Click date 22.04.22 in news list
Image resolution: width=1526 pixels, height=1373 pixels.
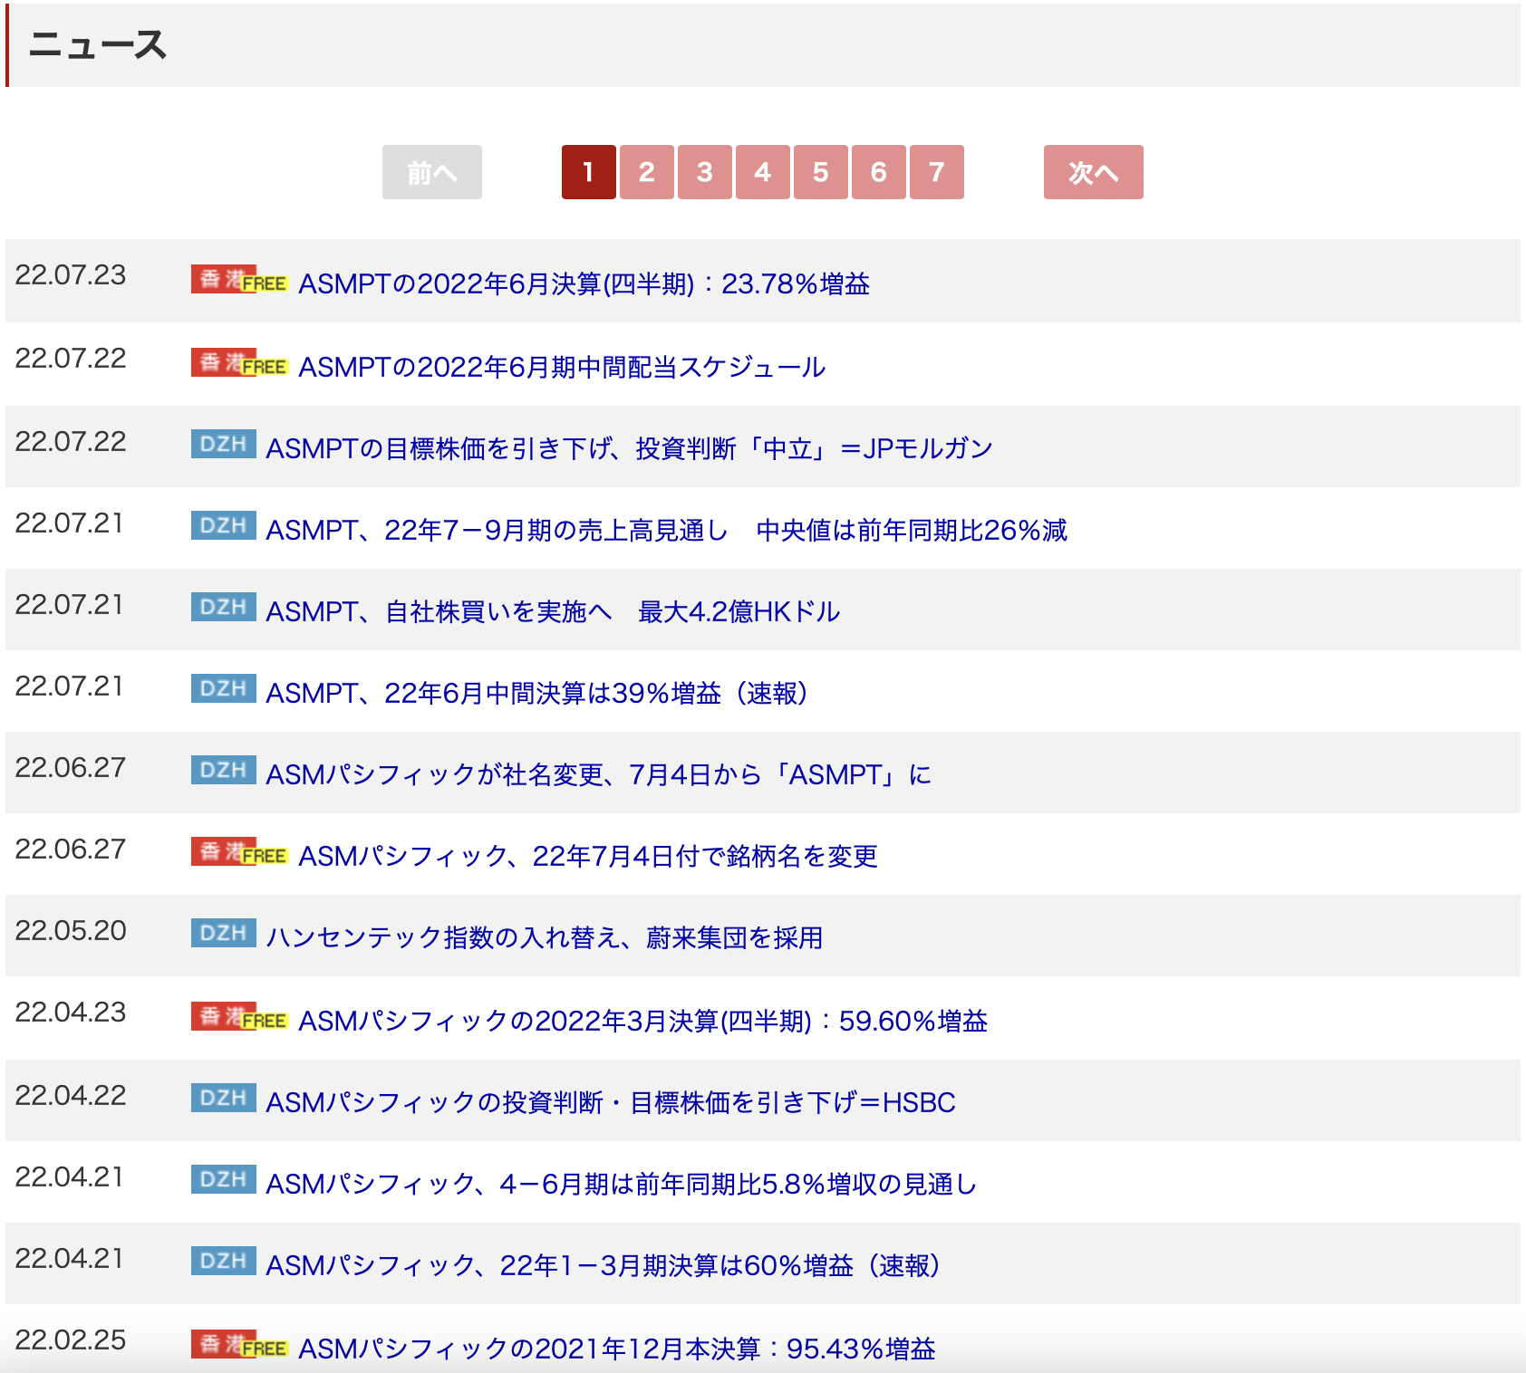tap(71, 1096)
